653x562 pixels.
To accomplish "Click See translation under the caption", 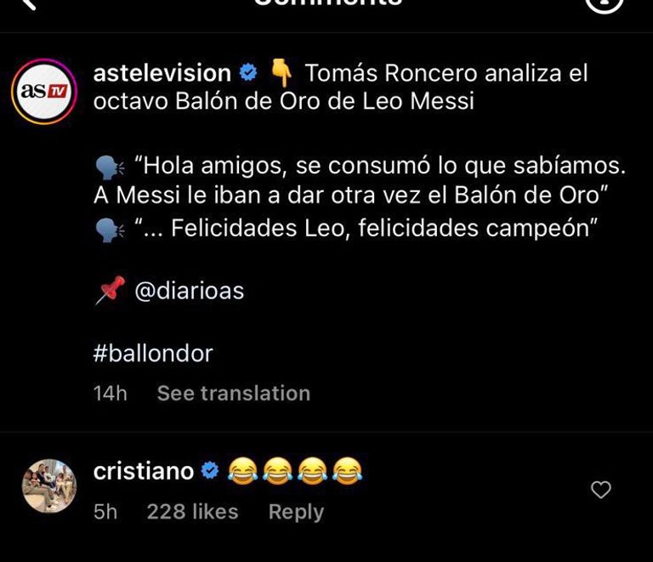I will [233, 393].
